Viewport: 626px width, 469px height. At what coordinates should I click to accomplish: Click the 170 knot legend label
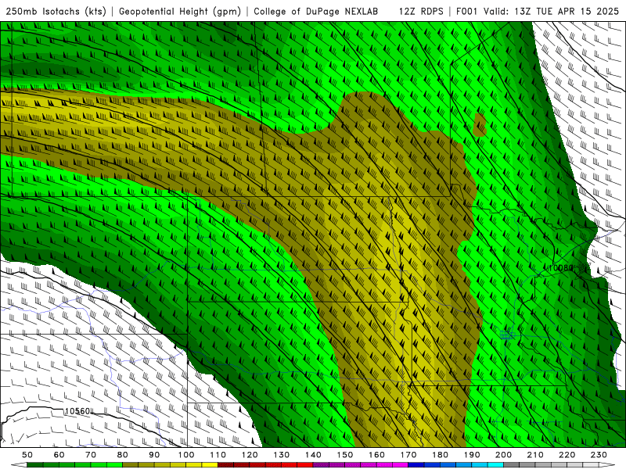(408, 455)
